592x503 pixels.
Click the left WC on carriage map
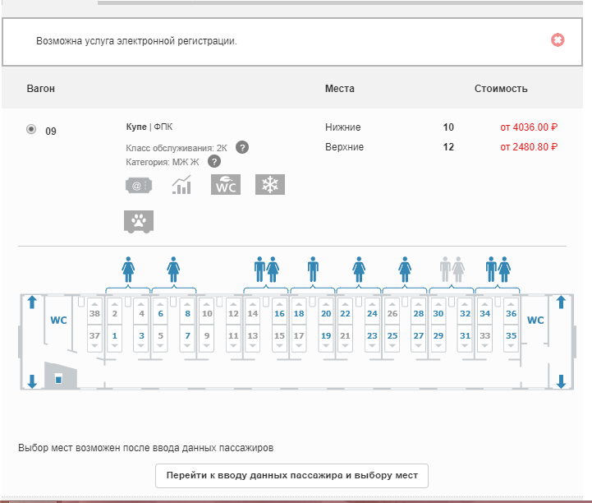point(59,320)
